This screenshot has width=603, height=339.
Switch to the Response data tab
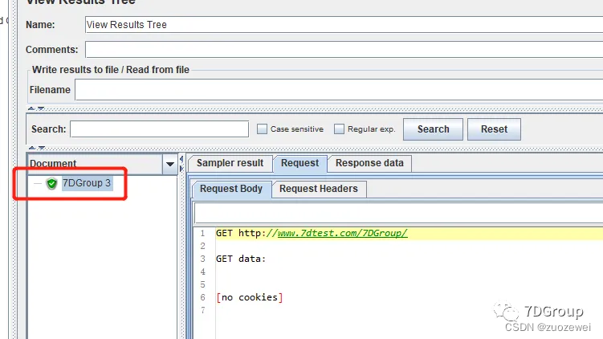369,163
